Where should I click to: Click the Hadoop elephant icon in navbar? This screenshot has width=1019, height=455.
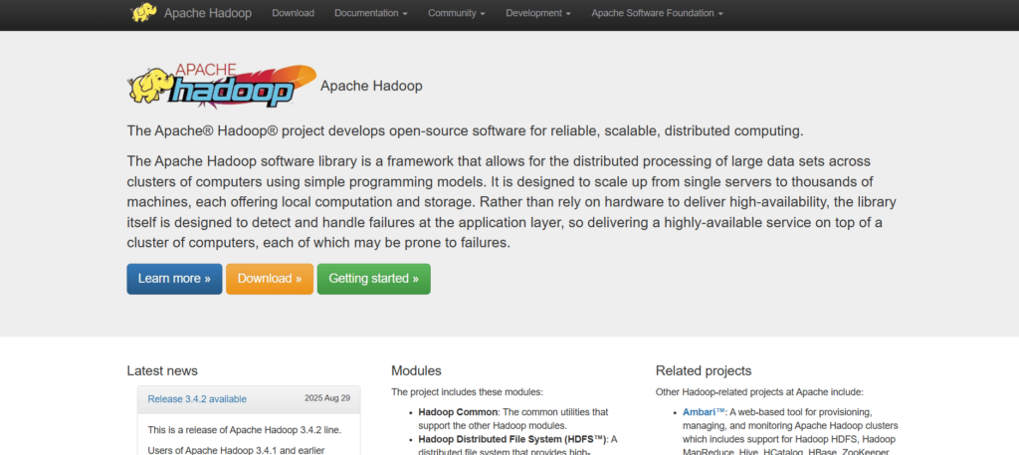point(142,13)
